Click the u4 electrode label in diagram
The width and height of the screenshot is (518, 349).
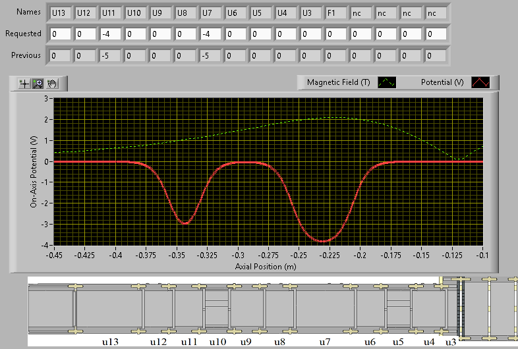tap(429, 342)
